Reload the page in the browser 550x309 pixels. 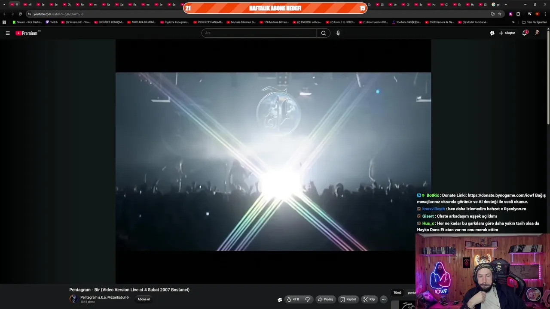click(x=20, y=14)
